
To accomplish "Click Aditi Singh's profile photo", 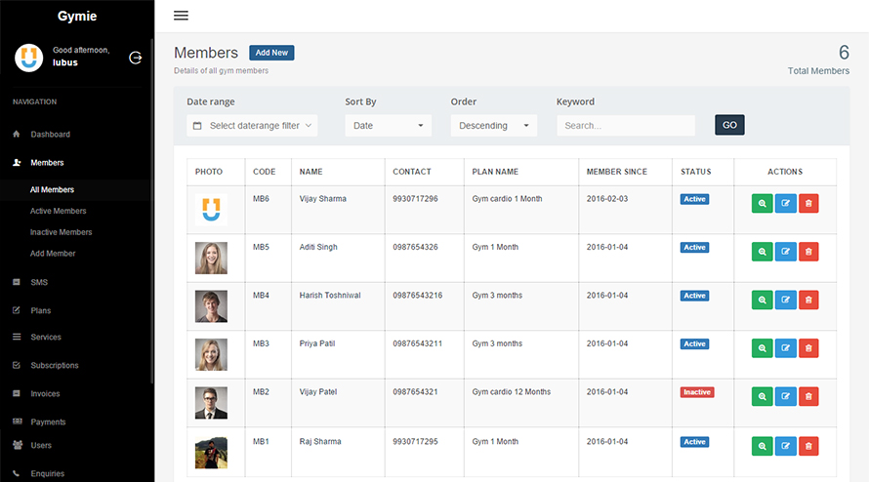I will (211, 258).
